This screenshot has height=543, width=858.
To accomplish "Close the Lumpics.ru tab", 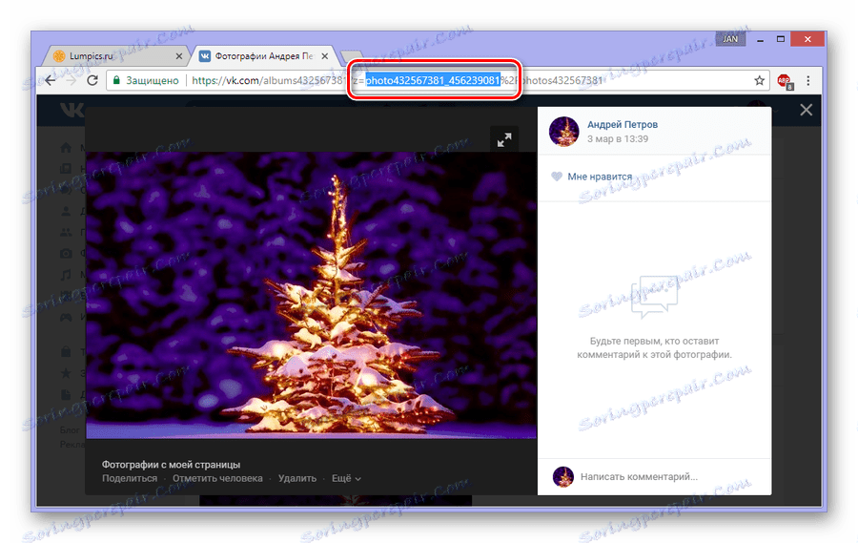I will tap(179, 56).
